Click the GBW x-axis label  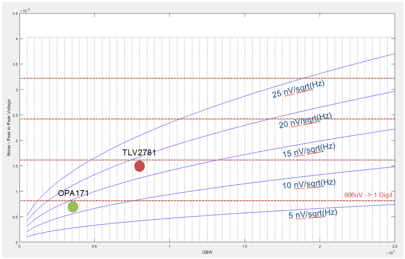tap(207, 252)
